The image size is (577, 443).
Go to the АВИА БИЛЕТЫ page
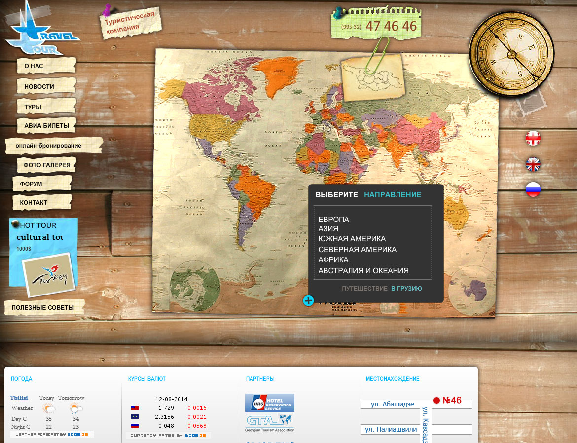tap(46, 126)
